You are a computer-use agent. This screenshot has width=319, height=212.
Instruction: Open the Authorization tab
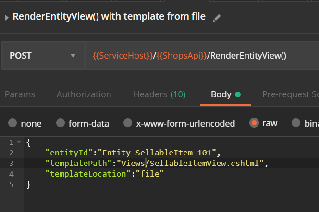[x=84, y=94]
